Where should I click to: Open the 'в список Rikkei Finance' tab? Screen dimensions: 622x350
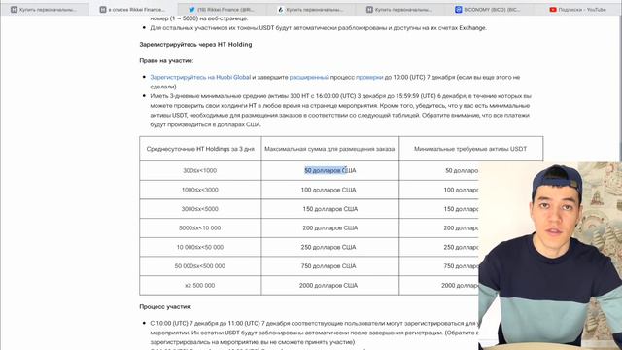(133, 9)
